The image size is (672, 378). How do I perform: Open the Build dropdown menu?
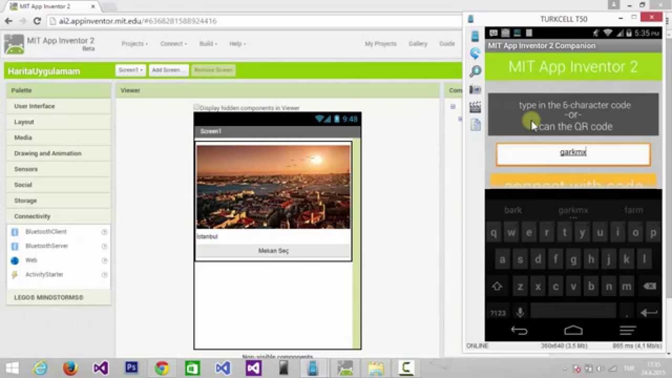tap(208, 44)
